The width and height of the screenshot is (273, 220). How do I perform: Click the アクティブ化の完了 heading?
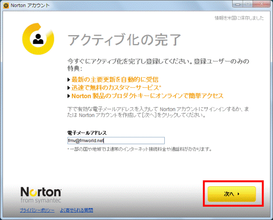tap(124, 40)
